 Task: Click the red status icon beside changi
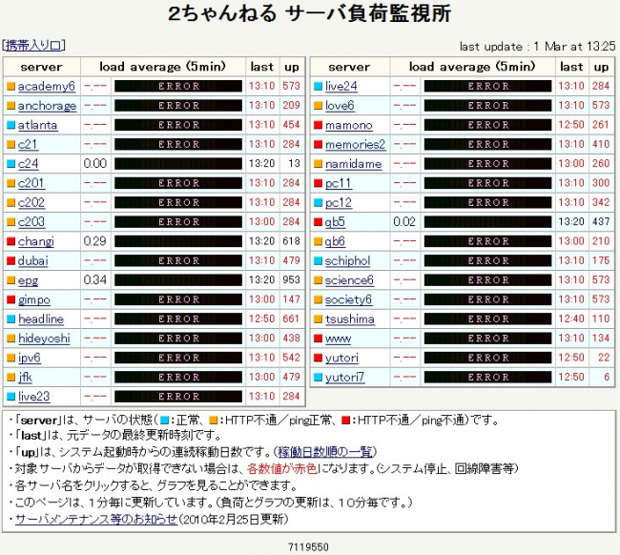point(11,241)
